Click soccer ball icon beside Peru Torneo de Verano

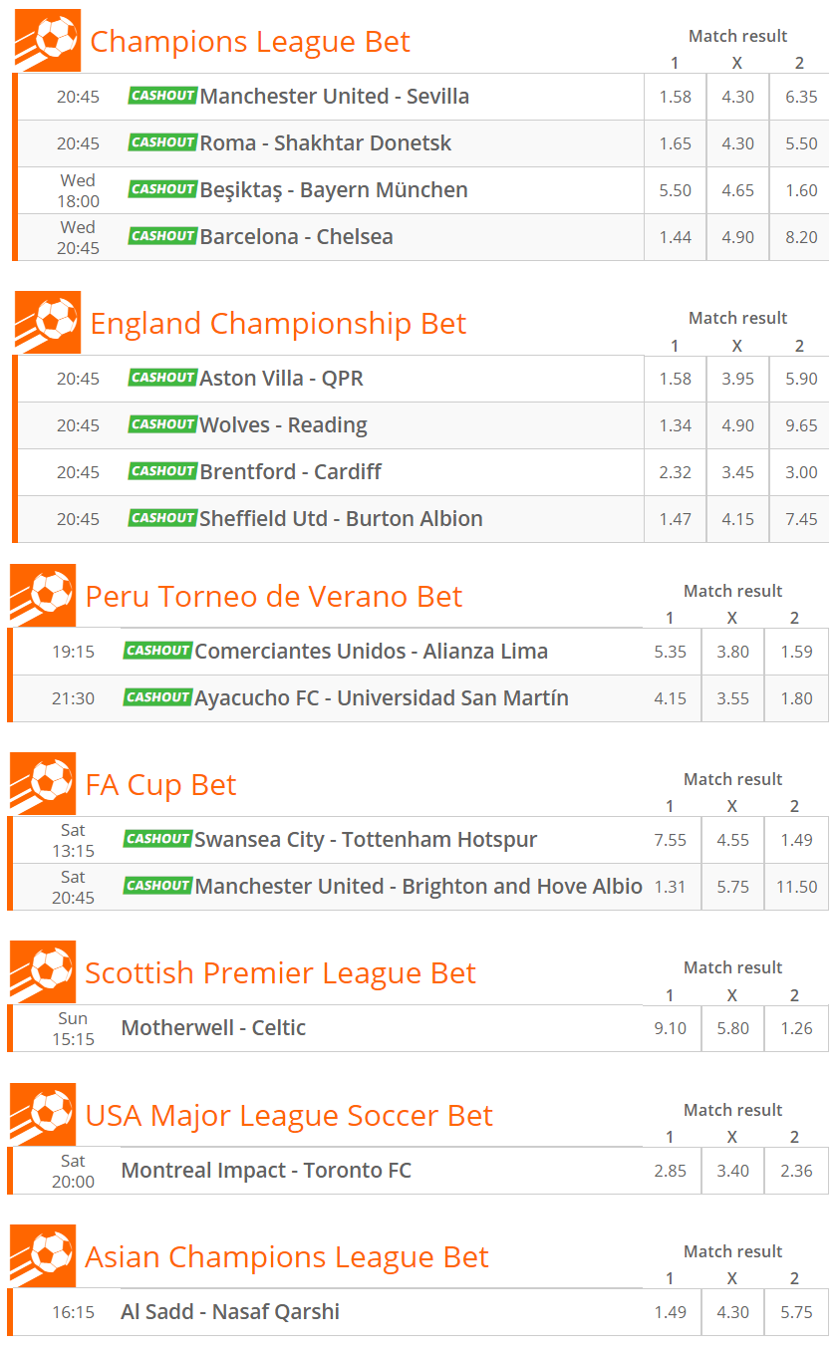[x=42, y=596]
